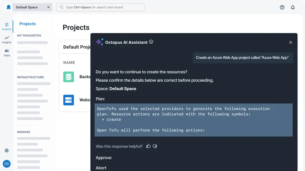Click the Octopus Deploy logo icon
This screenshot has width=305, height=171.
coord(6,7)
